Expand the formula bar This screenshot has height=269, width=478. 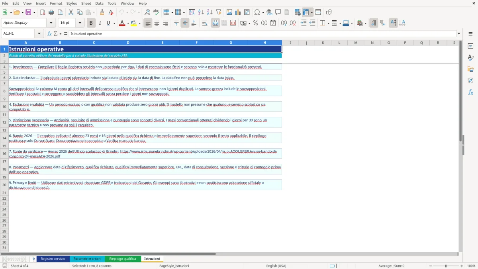[459, 33]
